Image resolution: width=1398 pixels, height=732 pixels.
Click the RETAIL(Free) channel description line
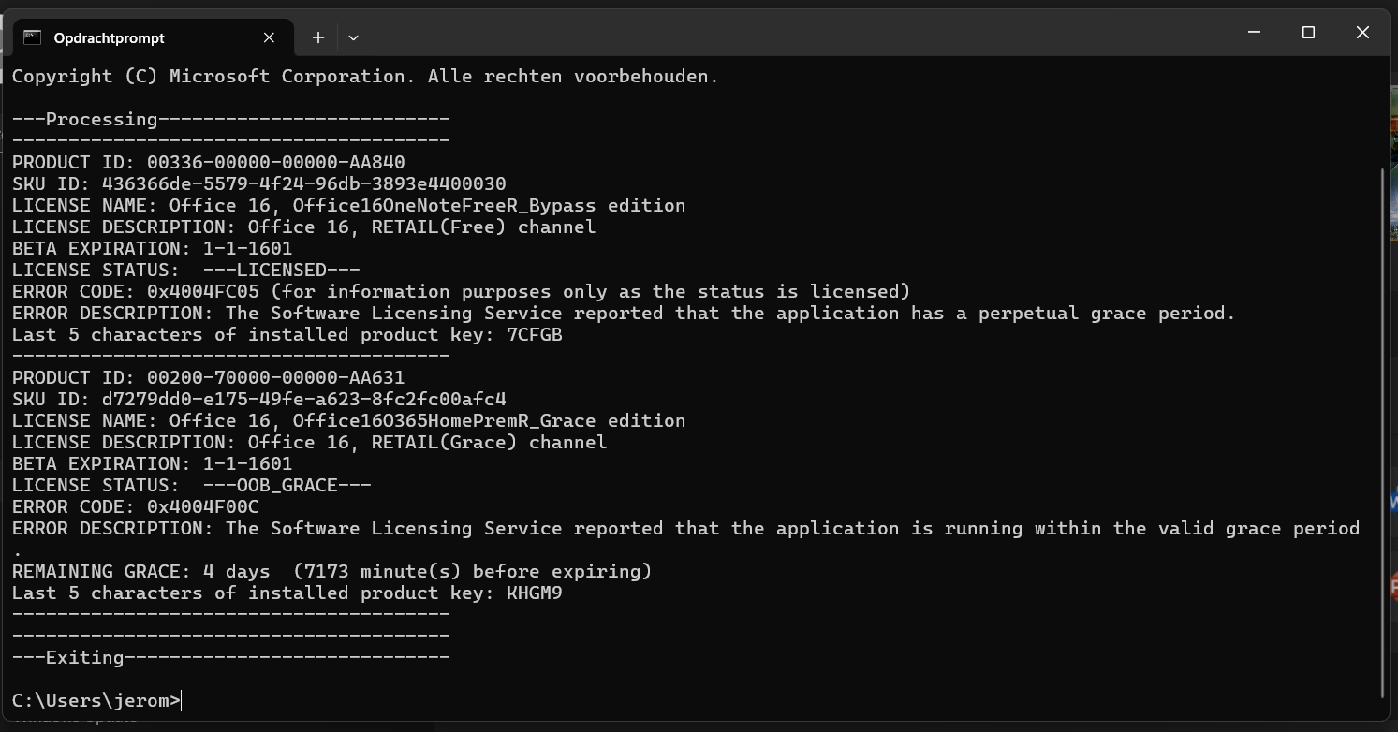(304, 227)
